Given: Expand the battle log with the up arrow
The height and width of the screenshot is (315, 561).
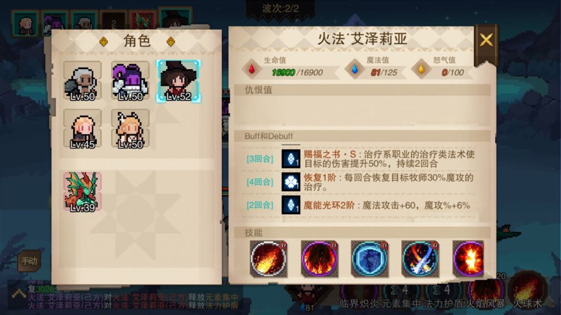Looking at the screenshot, I should 18,294.
